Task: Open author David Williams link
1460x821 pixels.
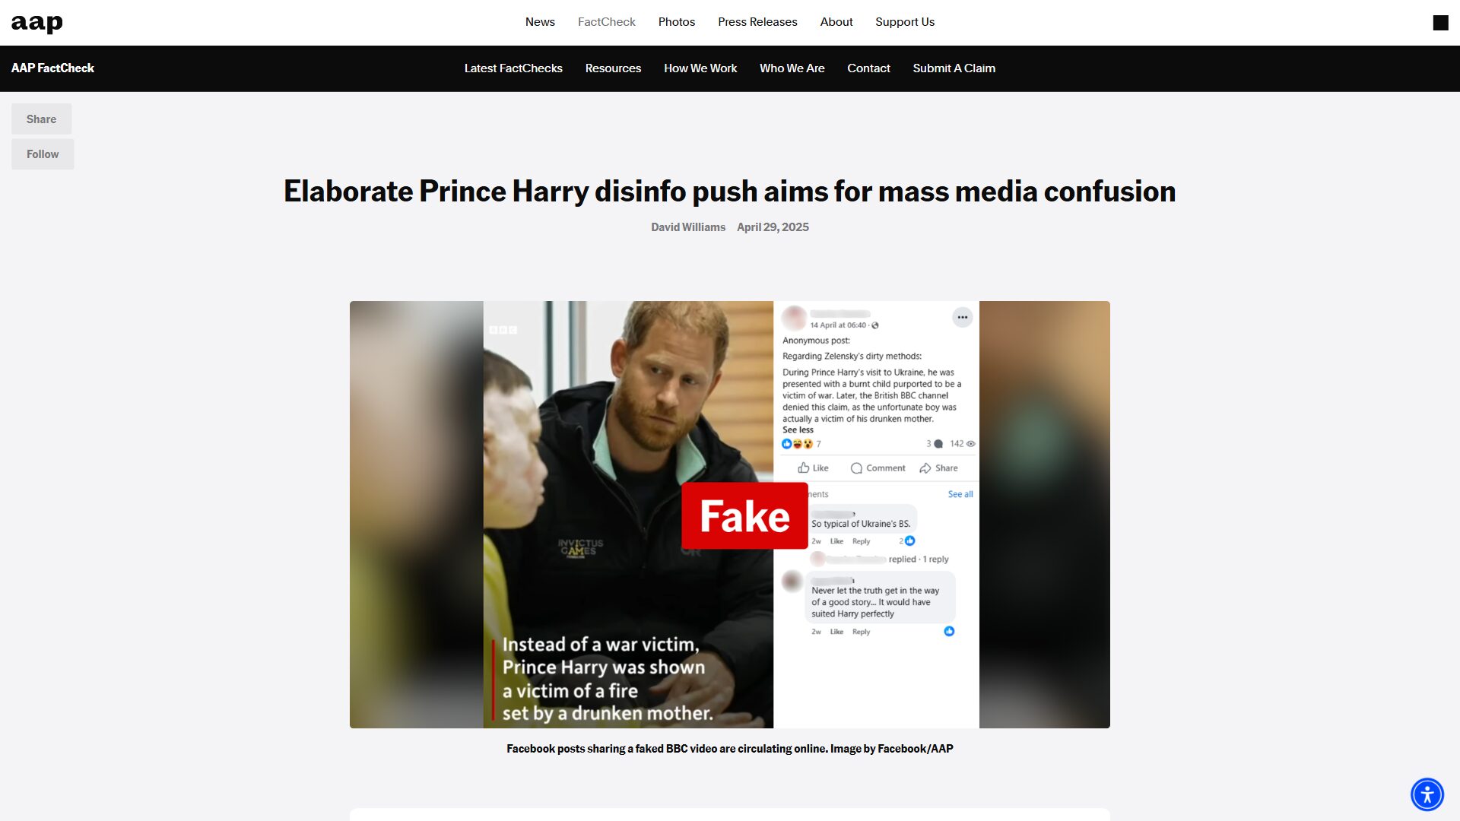Action: pyautogui.click(x=687, y=227)
